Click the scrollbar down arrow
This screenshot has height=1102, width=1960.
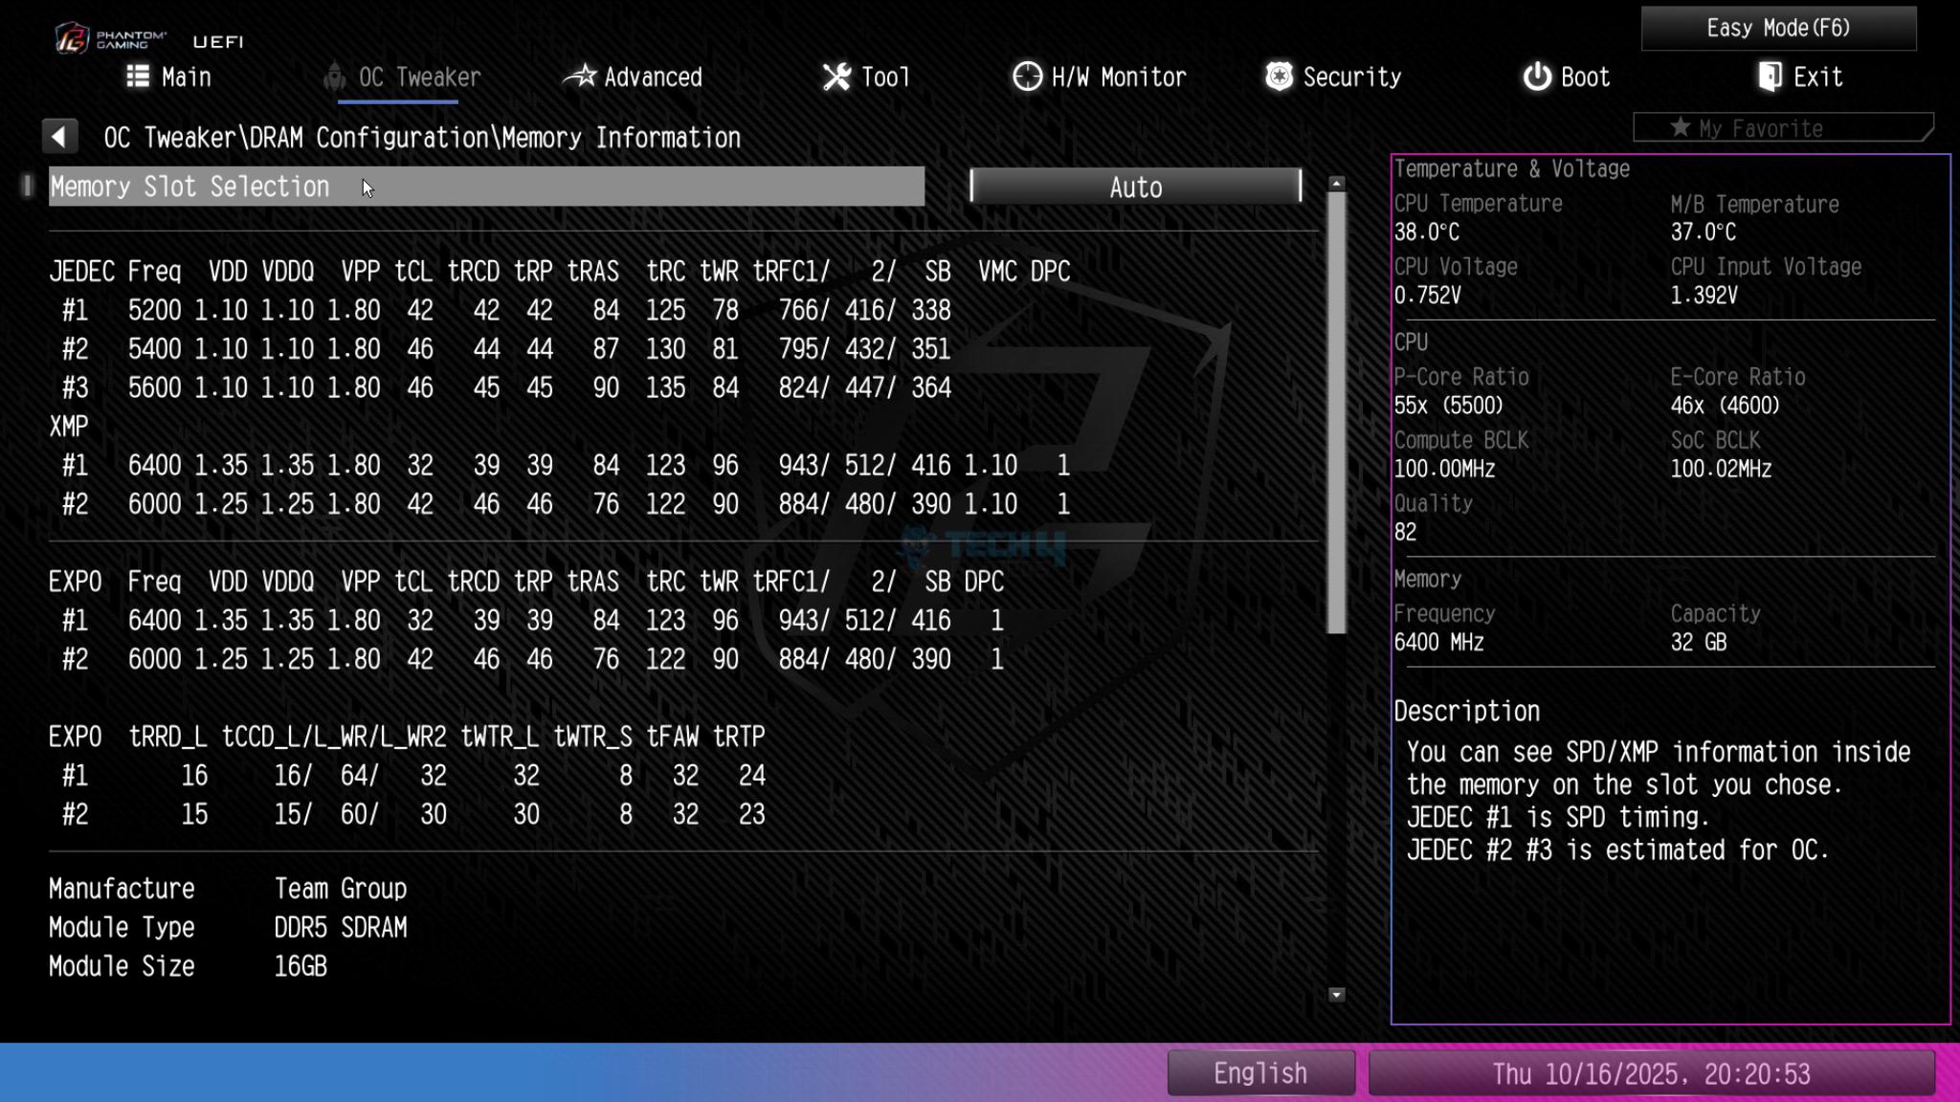pos(1337,995)
